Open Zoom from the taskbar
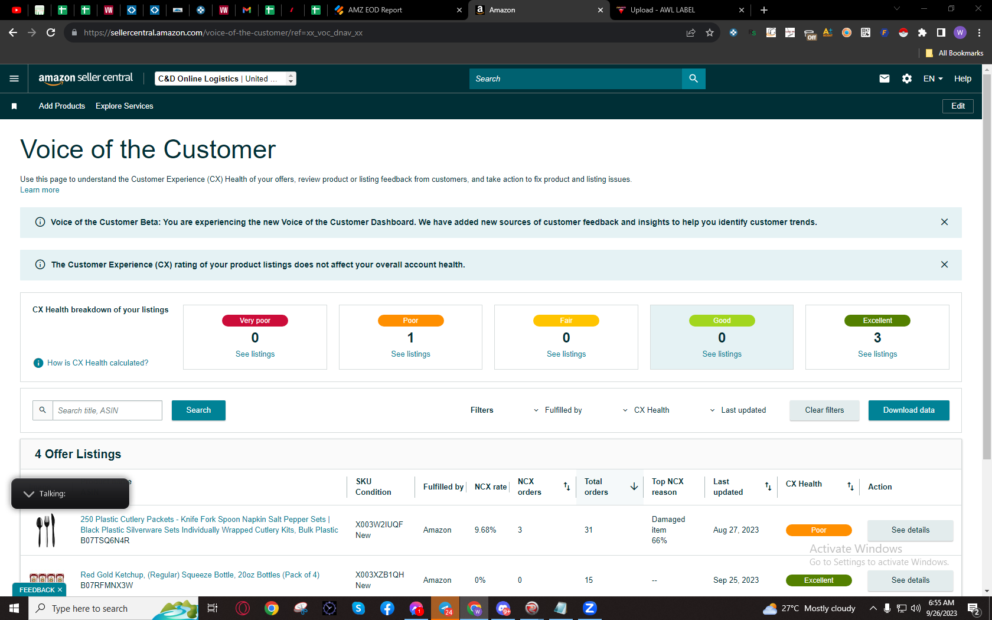The width and height of the screenshot is (992, 620). click(x=590, y=608)
